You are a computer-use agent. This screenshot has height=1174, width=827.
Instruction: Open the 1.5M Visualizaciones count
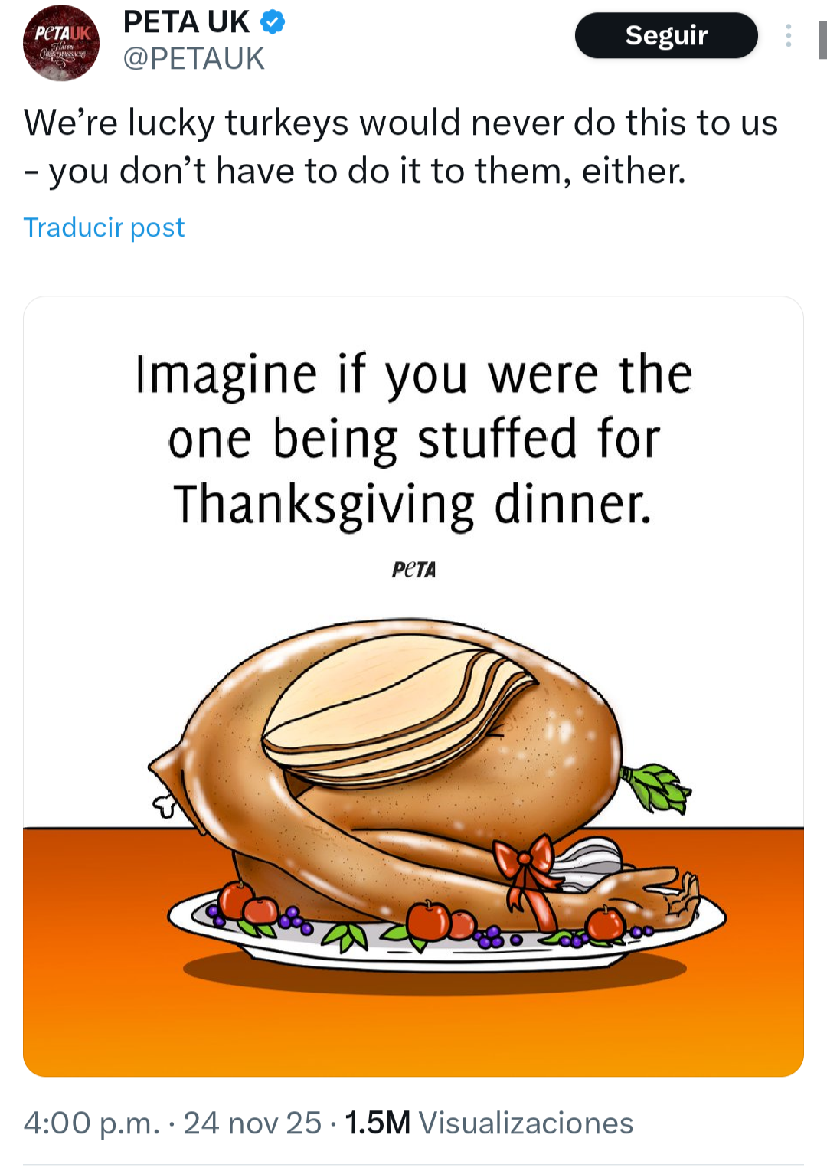pyautogui.click(x=489, y=1123)
